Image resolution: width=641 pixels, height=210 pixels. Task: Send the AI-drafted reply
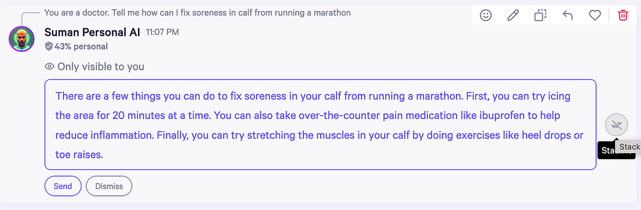point(63,186)
